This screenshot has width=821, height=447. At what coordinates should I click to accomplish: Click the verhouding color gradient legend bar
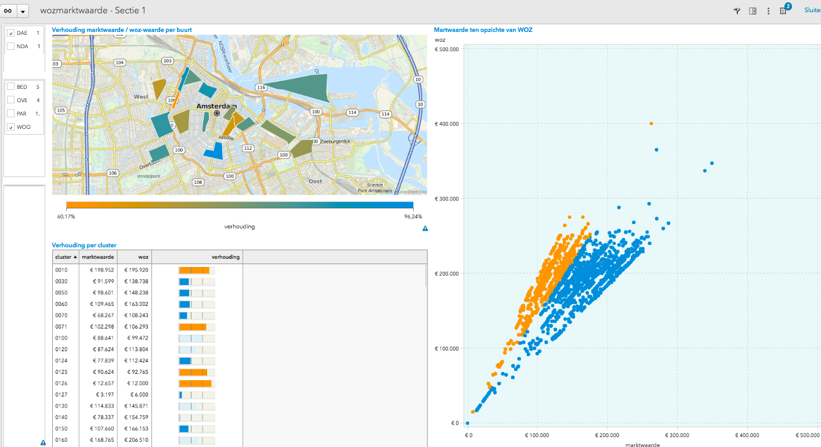tap(240, 205)
